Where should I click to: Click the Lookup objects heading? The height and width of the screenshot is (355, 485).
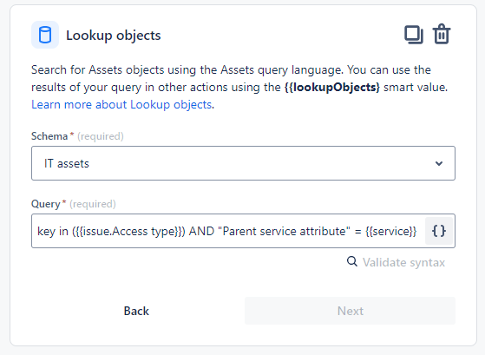pos(114,36)
